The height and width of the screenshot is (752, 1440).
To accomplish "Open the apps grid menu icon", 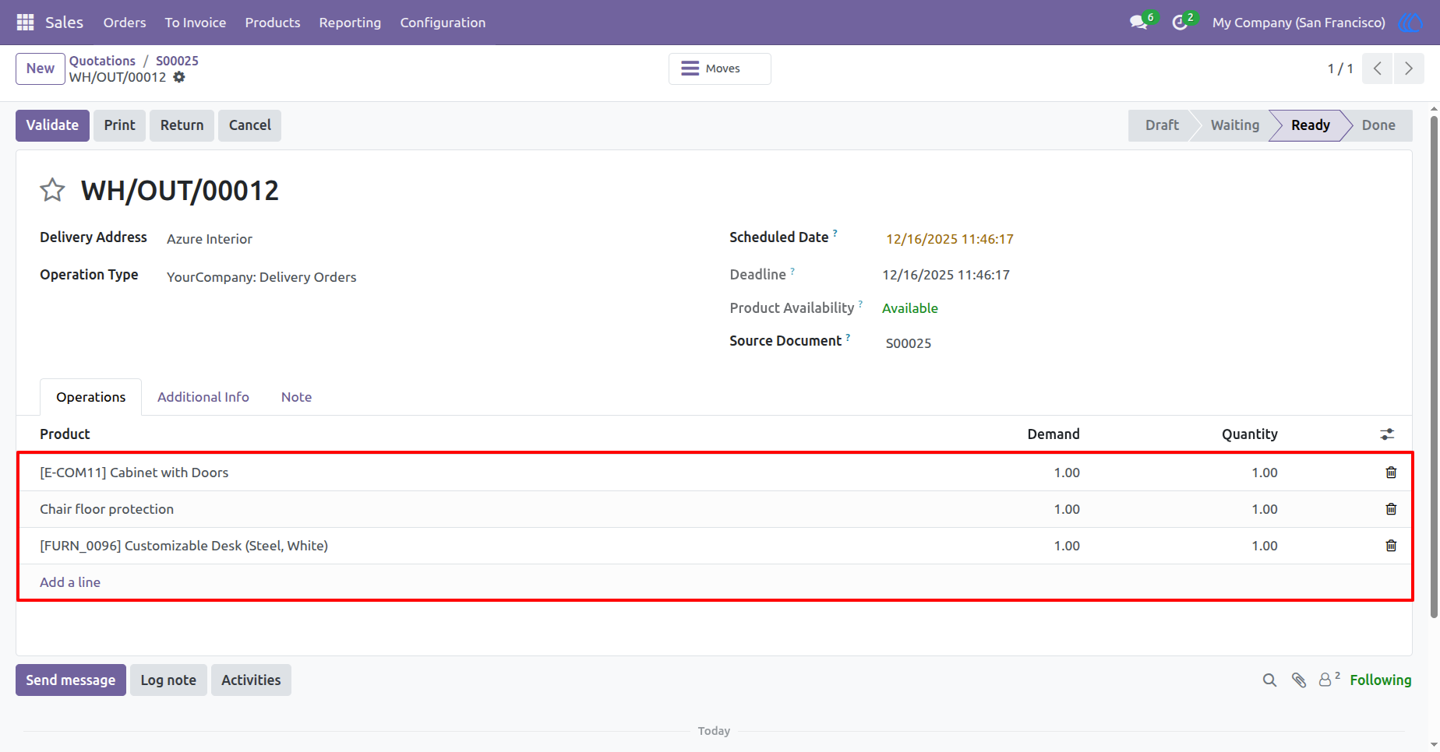I will (25, 23).
